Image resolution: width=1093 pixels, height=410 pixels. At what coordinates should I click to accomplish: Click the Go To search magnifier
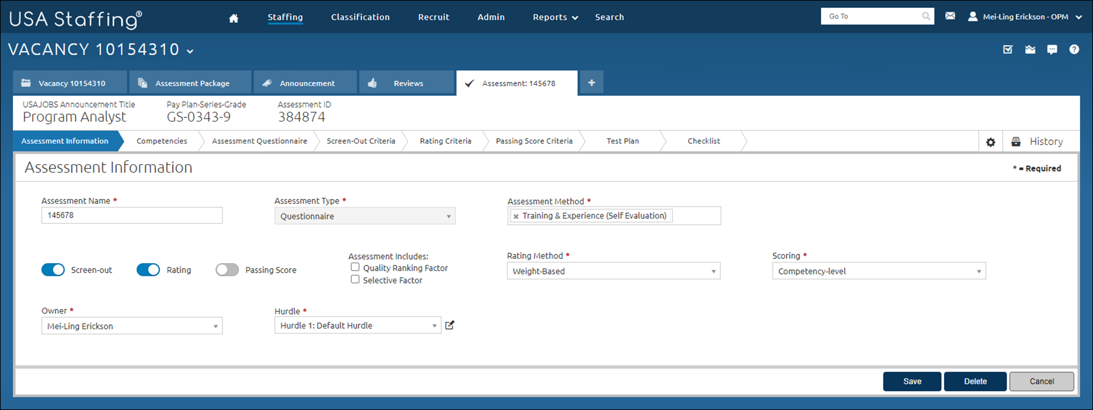point(926,16)
